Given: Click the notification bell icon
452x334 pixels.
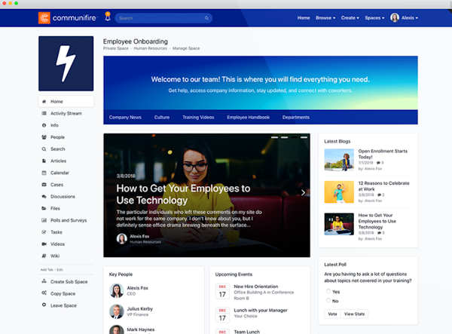Looking at the screenshot, I should (x=107, y=17).
